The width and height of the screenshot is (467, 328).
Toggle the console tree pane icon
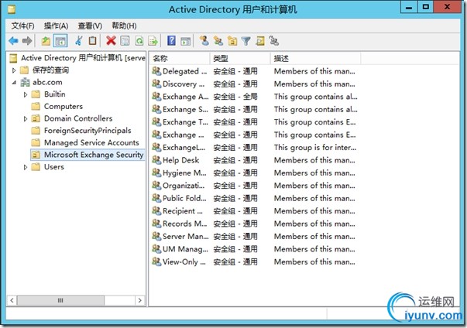tap(60, 41)
